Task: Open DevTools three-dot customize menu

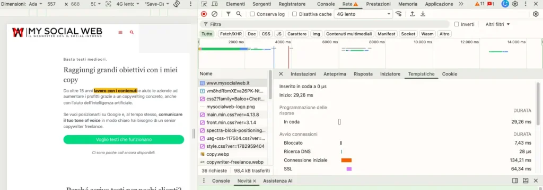Action: 526,4
